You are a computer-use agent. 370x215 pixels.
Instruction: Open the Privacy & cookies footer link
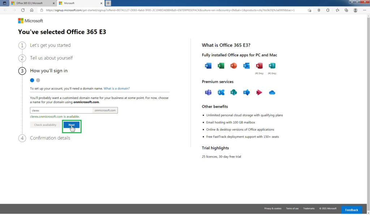tap(273, 209)
